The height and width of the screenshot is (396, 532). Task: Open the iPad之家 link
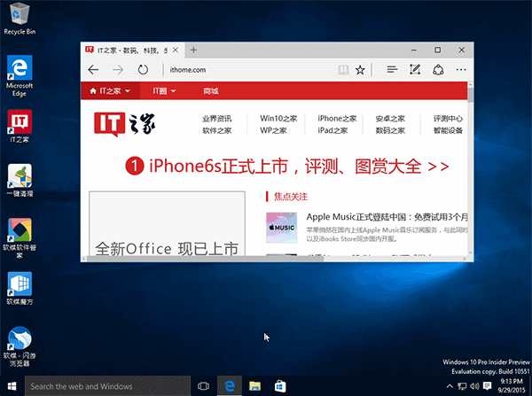(x=332, y=130)
